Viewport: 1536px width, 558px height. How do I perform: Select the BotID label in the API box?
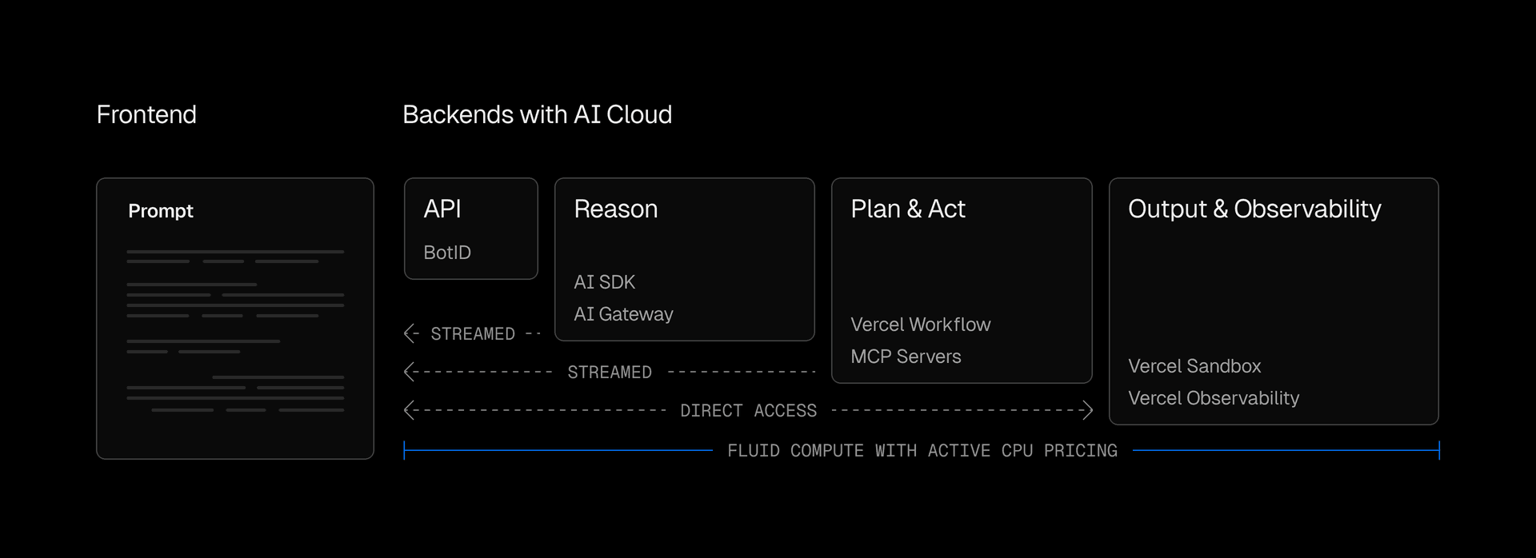coord(447,253)
